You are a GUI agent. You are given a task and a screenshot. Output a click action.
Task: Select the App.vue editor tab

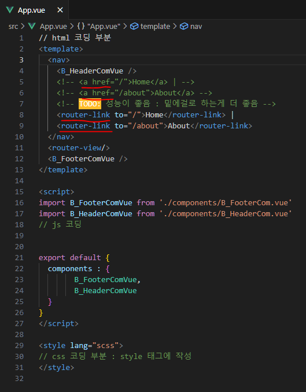coord(34,10)
